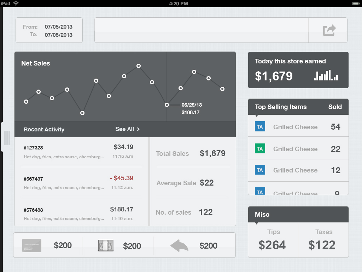Image resolution: width=362 pixels, height=272 pixels.
Task: Select the 05/25/13 data point on chart
Action: pos(167,105)
